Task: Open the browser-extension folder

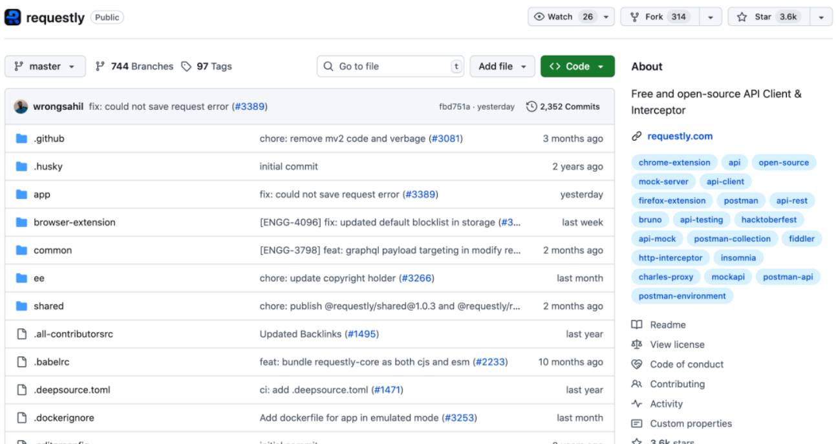Action: pyautogui.click(x=74, y=222)
